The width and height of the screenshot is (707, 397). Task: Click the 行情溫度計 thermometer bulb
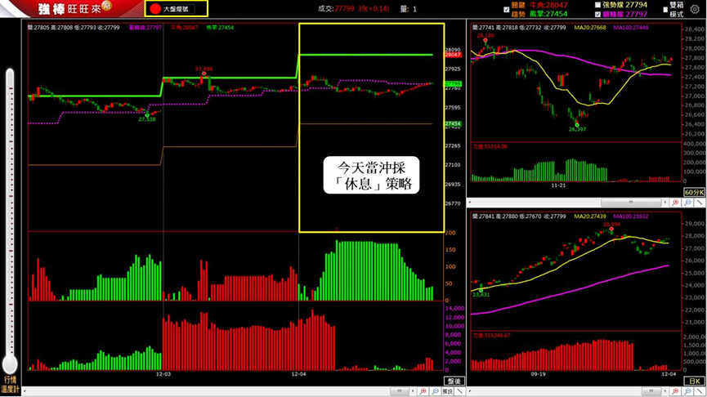pos(10,364)
